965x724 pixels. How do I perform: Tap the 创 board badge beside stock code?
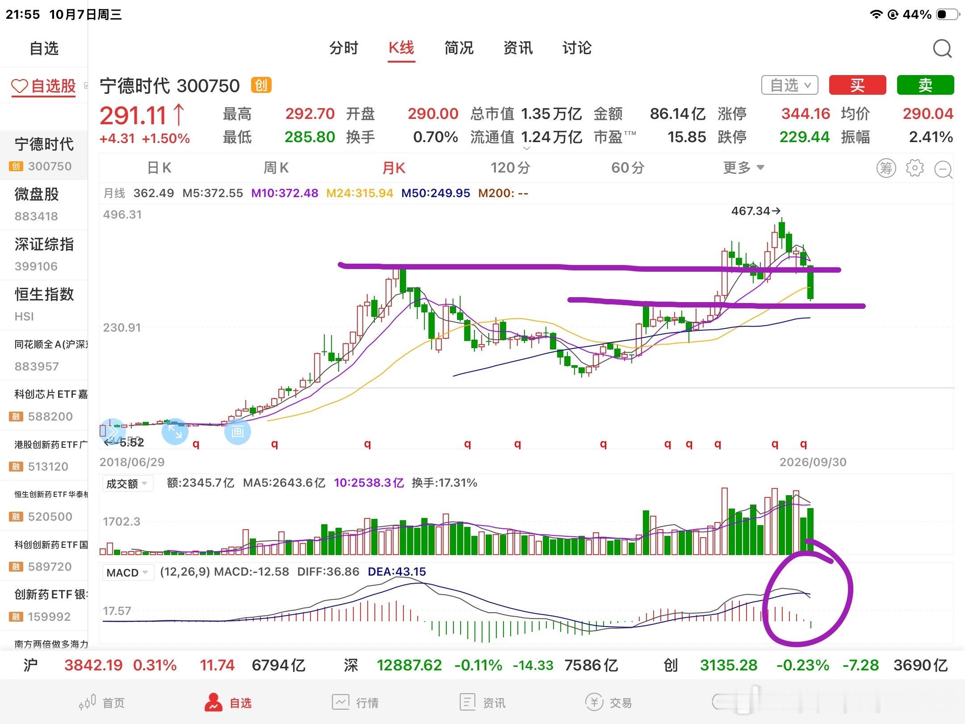coord(261,85)
